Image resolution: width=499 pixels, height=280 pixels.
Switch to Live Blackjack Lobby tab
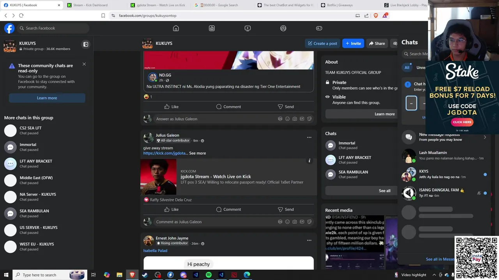pyautogui.click(x=405, y=5)
